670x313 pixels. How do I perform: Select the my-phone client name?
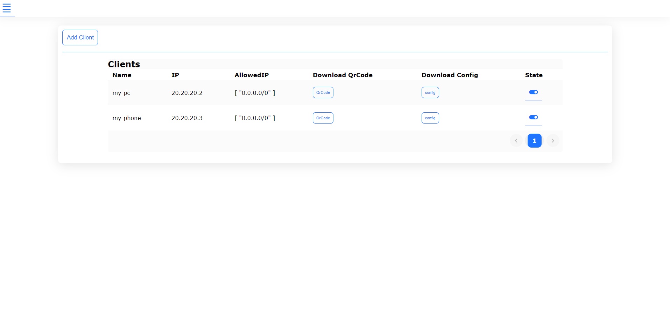[127, 118]
